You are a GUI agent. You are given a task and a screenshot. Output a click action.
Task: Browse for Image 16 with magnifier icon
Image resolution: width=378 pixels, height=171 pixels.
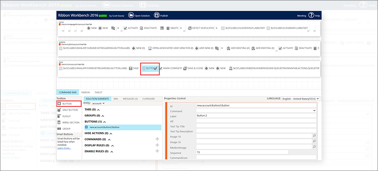[x=314, y=136]
